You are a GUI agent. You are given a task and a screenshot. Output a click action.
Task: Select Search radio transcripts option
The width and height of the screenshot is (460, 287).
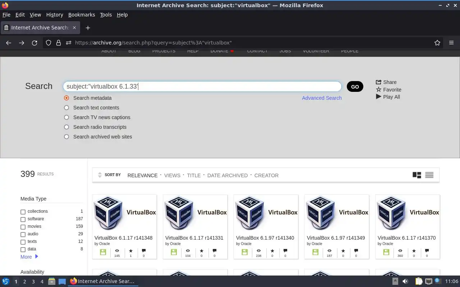point(66,127)
